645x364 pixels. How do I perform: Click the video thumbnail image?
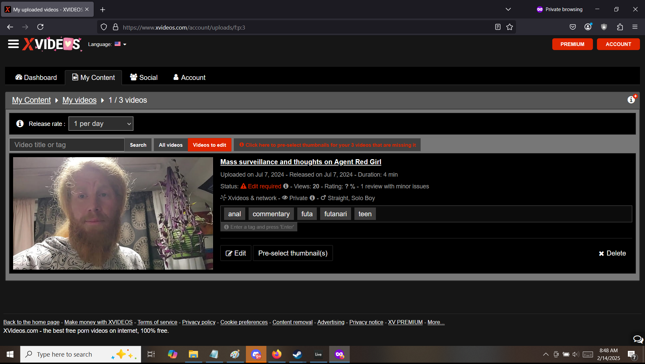[x=113, y=213]
